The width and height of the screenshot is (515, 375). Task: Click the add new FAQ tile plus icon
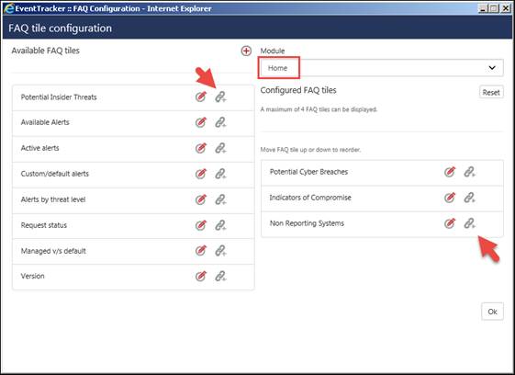pyautogui.click(x=246, y=51)
